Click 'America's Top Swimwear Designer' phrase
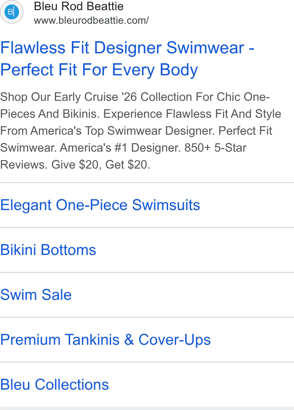294x410 pixels. click(x=123, y=131)
